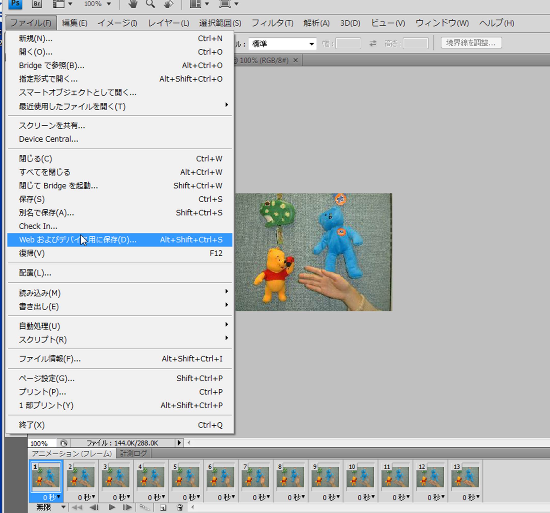Launch Adobe Bridge from the Br icon
The width and height of the screenshot is (550, 513).
tap(36, 4)
